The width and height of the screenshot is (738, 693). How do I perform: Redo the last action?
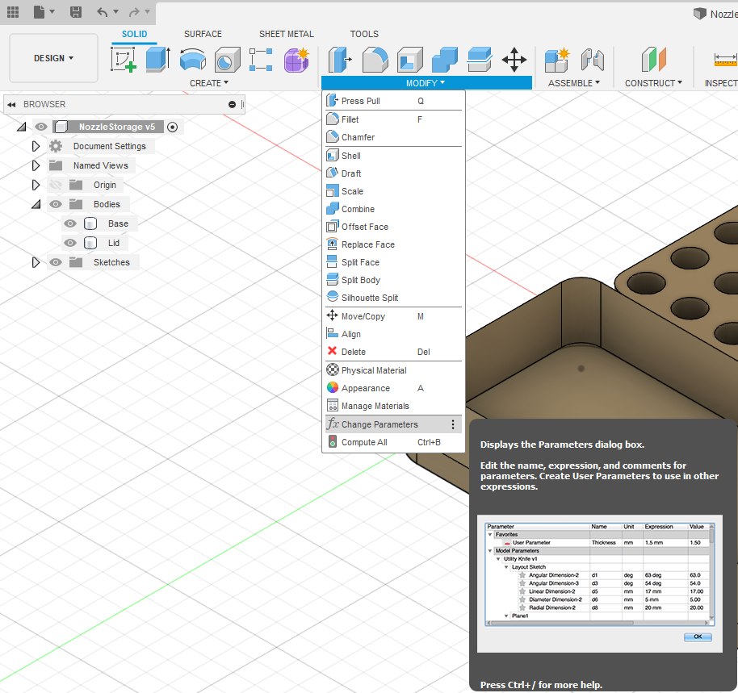134,12
